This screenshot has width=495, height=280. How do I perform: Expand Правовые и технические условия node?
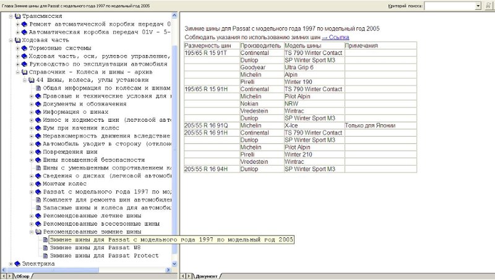coord(32,96)
